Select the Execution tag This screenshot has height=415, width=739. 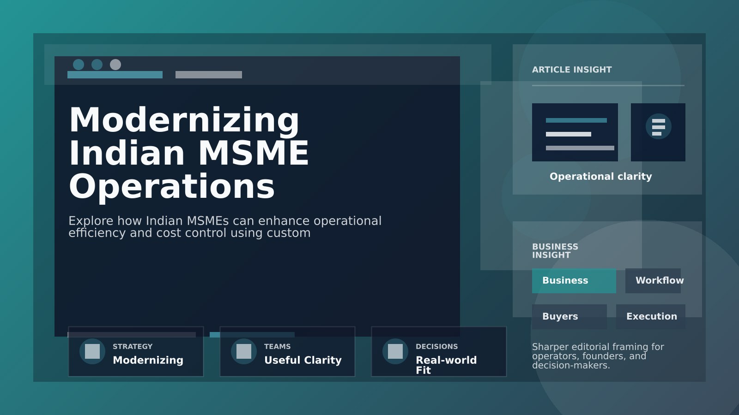pyautogui.click(x=651, y=317)
